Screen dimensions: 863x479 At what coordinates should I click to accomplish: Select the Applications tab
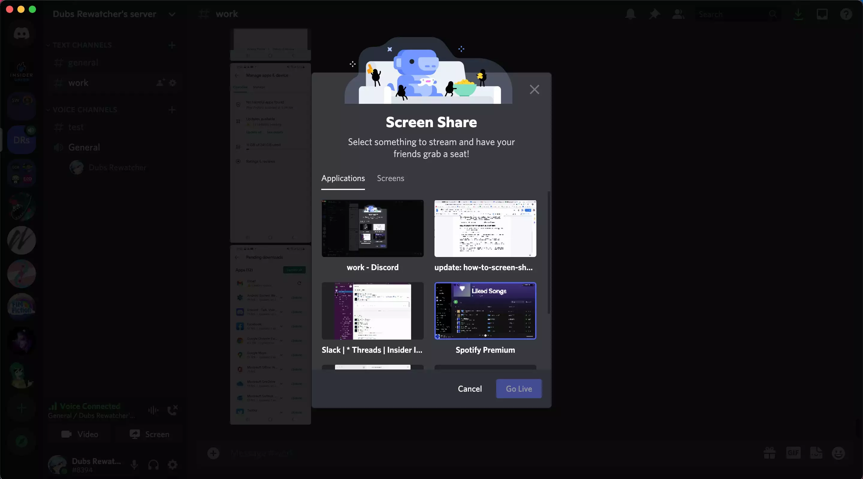coord(343,178)
